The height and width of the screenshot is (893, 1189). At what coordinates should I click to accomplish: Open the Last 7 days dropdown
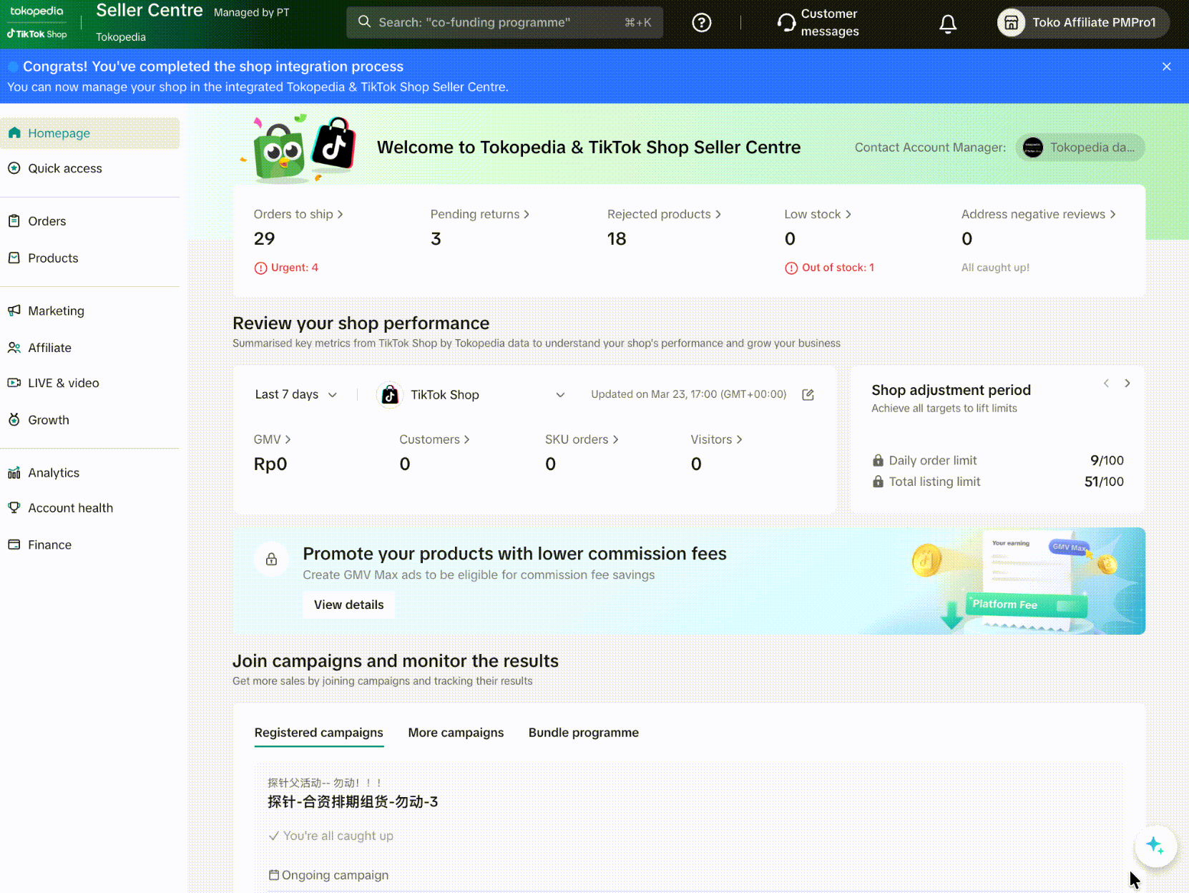296,395
